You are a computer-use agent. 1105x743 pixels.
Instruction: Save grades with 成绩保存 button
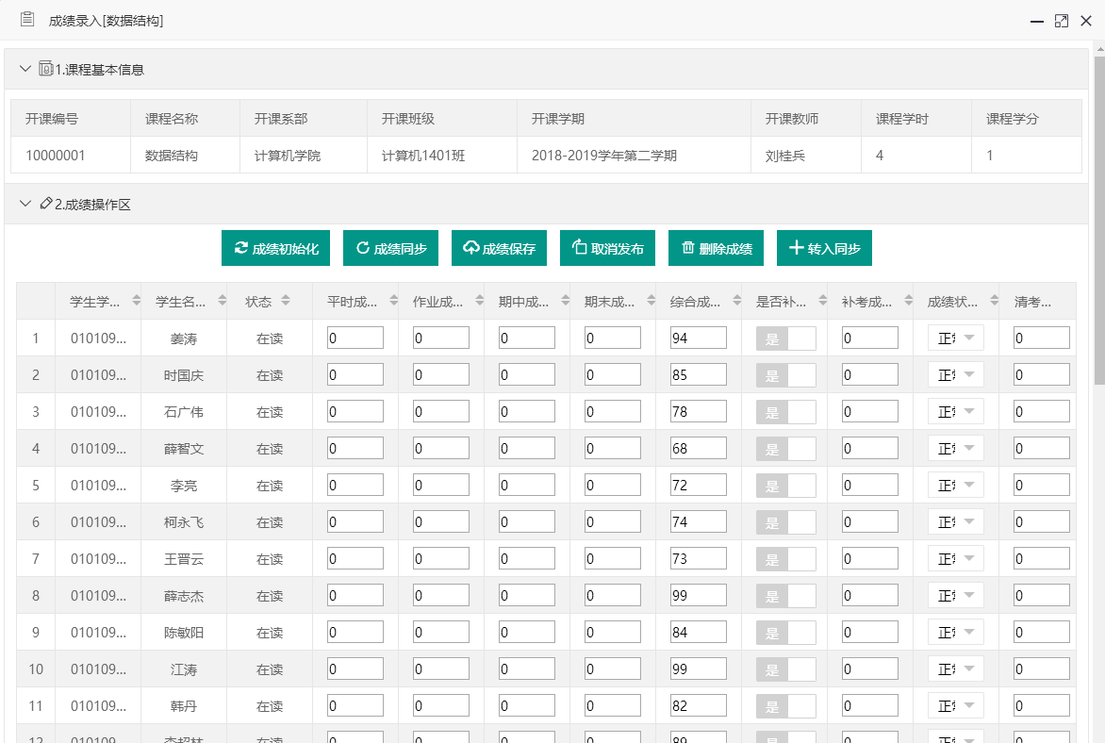[499, 248]
